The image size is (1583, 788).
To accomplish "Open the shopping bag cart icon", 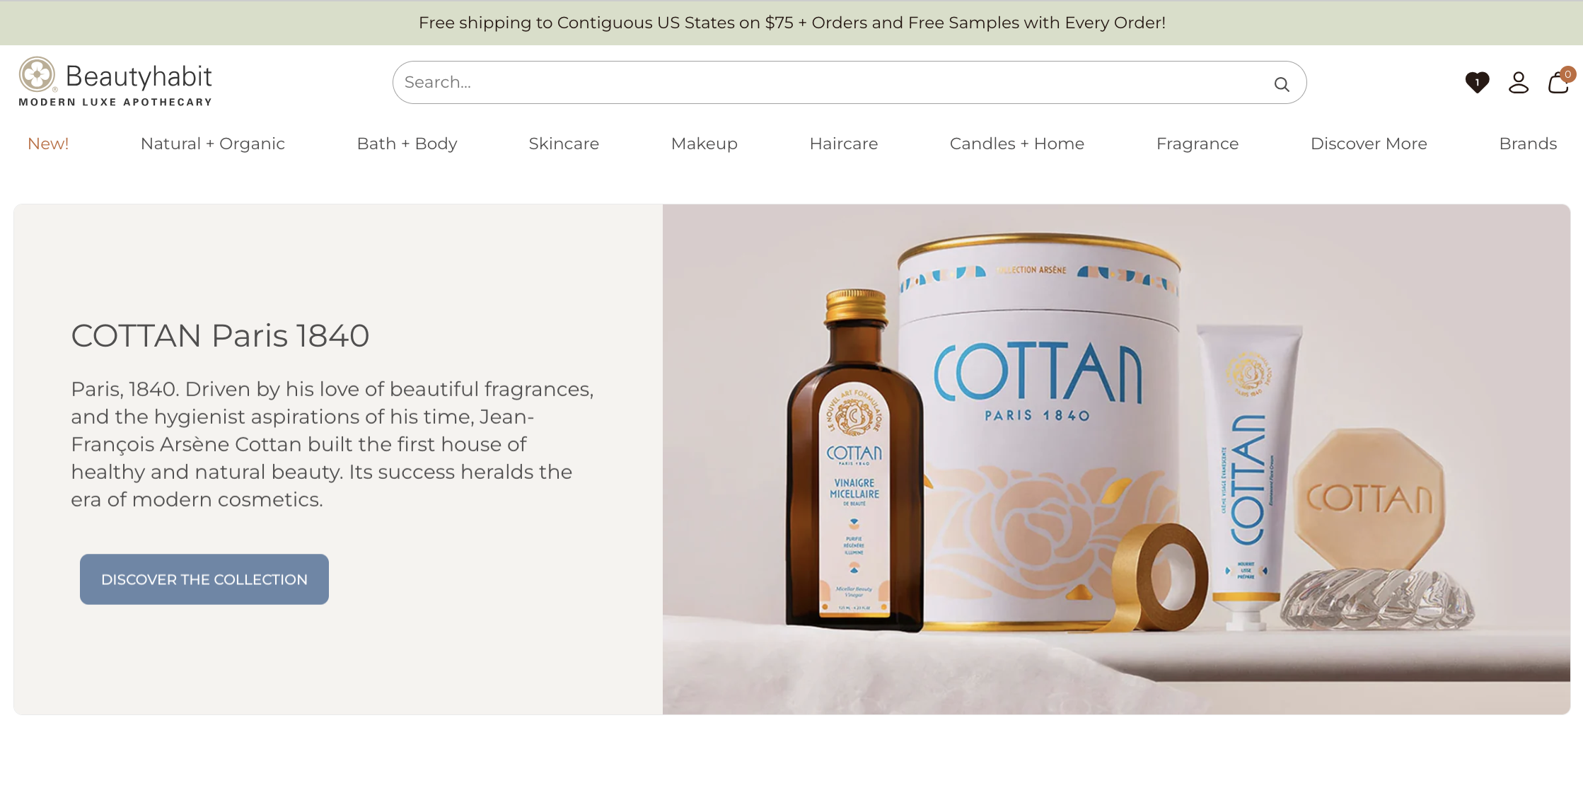I will click(1558, 82).
